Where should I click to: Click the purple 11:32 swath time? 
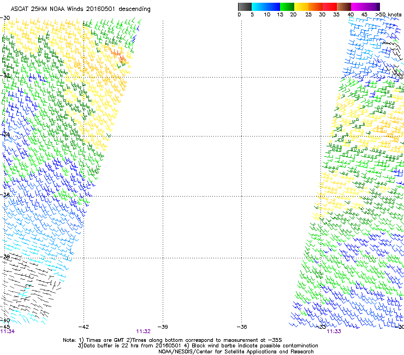[x=143, y=332]
